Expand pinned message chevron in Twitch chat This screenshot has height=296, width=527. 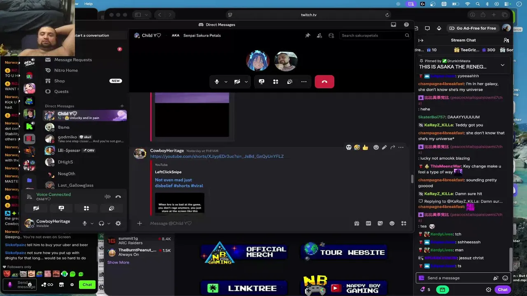tap(502, 65)
